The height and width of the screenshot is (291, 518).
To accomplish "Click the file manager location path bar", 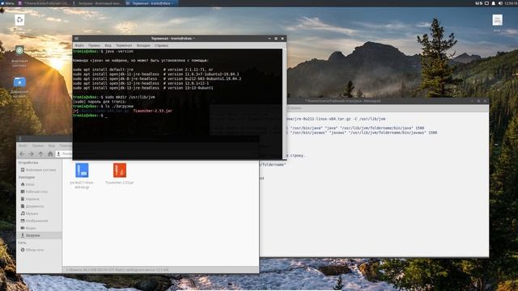I will 64,154.
